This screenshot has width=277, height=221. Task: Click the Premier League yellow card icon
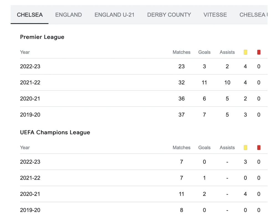point(245,52)
